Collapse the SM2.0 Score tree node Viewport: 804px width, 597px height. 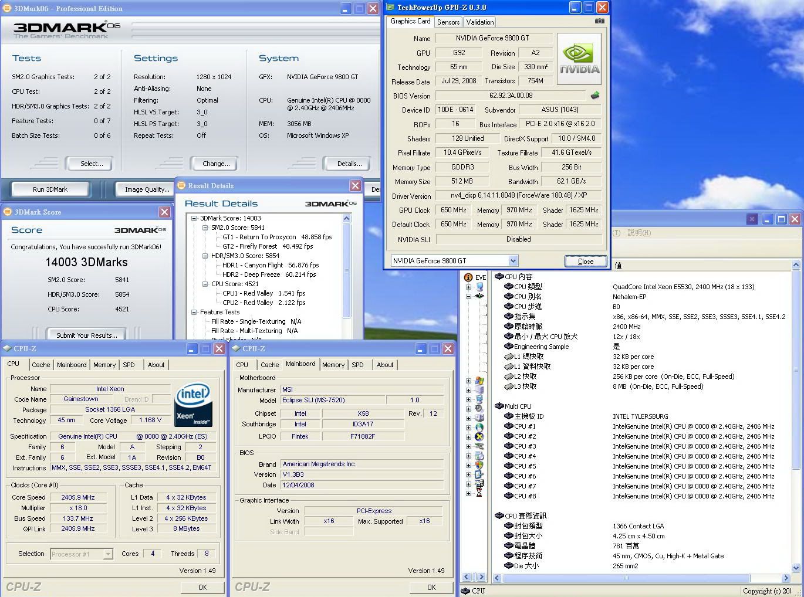[205, 228]
